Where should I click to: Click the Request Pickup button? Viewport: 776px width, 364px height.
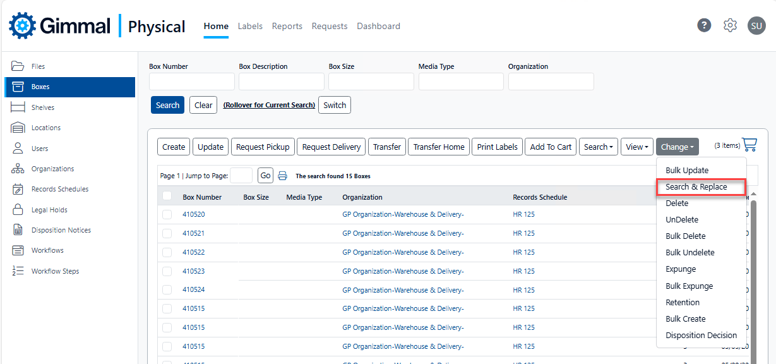pyautogui.click(x=263, y=147)
